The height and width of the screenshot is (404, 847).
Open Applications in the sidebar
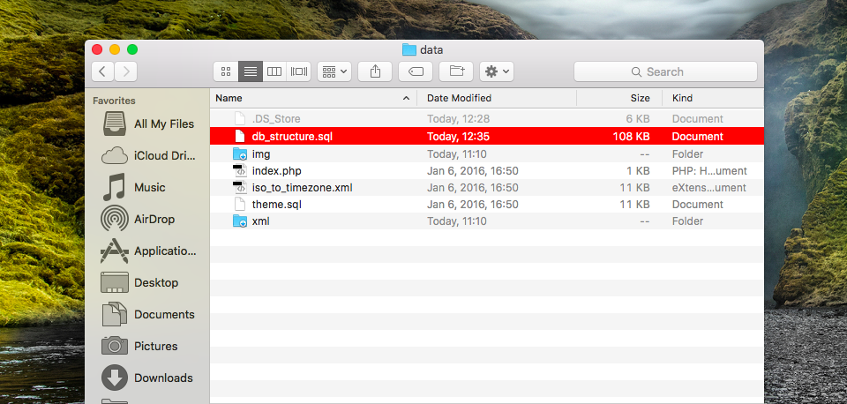coord(148,251)
